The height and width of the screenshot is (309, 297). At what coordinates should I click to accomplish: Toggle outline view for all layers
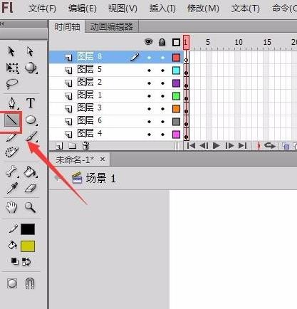tap(176, 43)
